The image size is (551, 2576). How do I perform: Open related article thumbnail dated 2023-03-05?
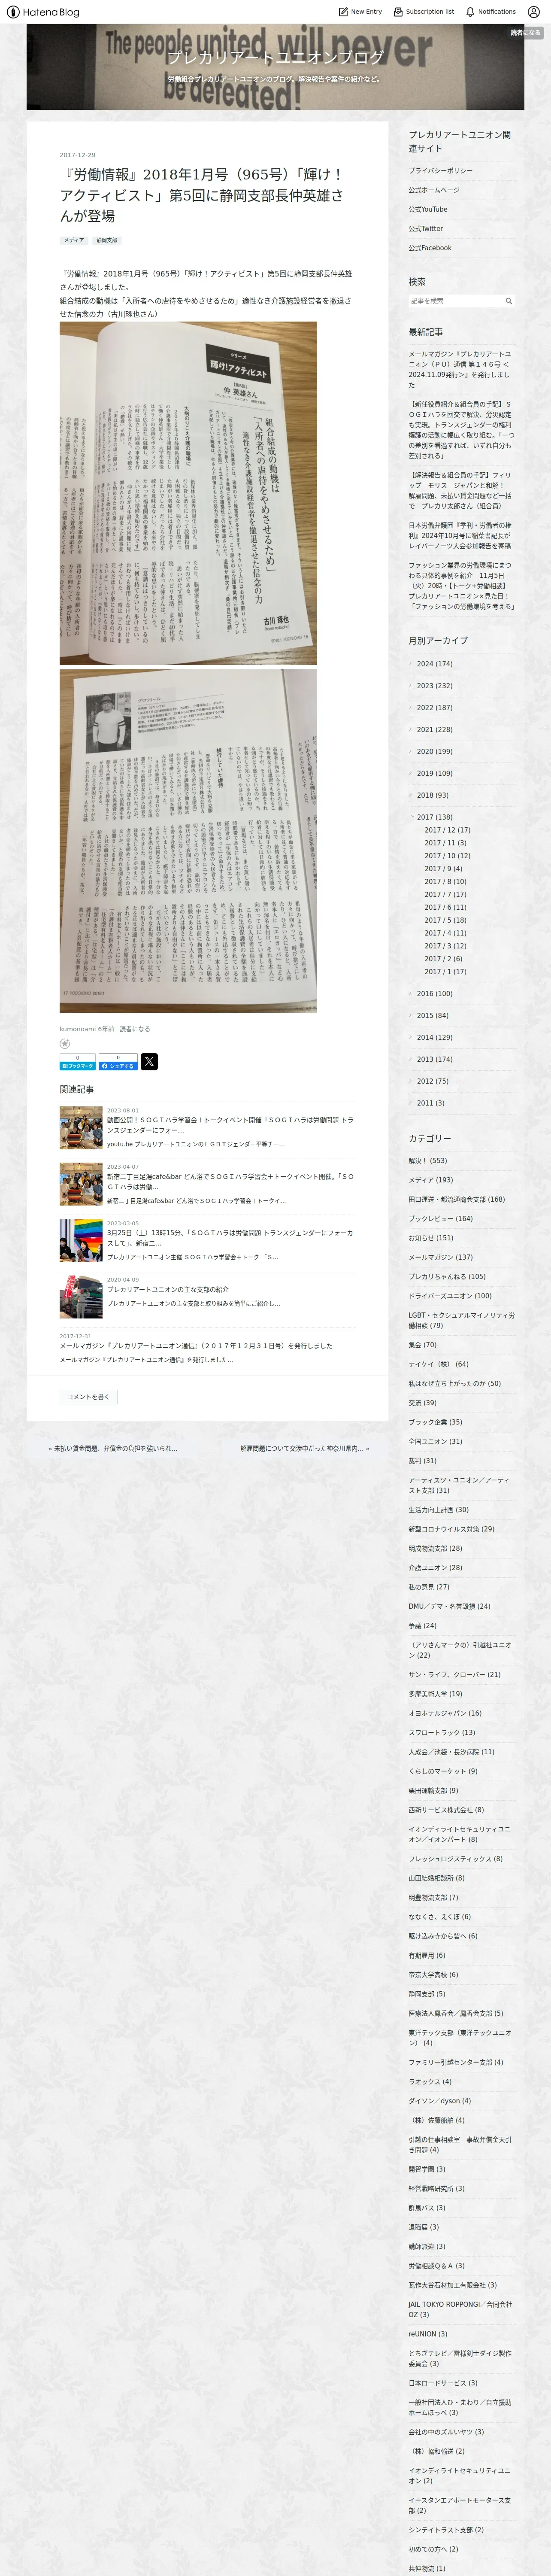[81, 1240]
